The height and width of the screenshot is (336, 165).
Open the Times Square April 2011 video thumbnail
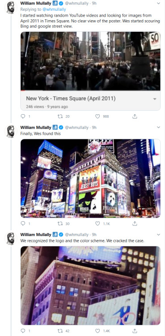[x=90, y=61]
